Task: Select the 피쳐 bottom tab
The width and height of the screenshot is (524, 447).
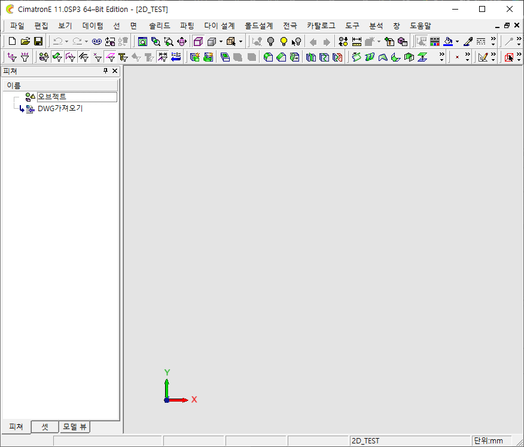Action: click(16, 427)
